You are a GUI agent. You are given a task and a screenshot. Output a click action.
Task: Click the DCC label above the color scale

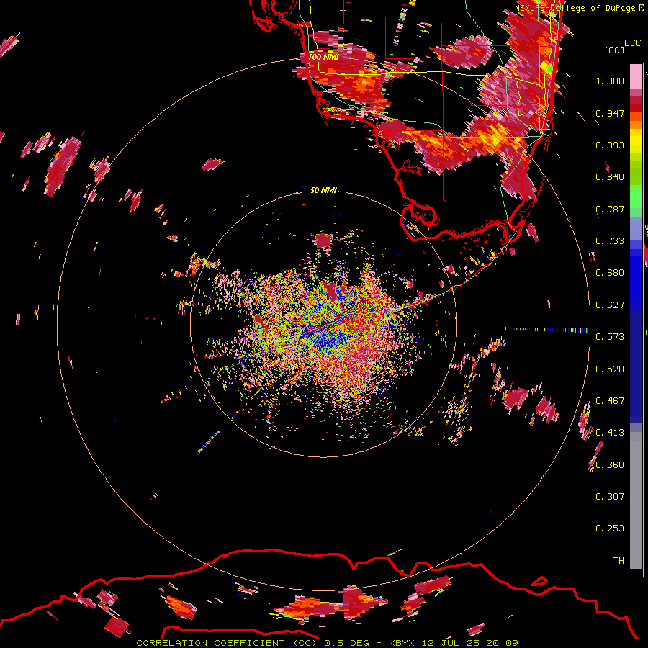coord(632,43)
